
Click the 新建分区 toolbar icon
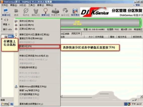[x=6, y=12]
